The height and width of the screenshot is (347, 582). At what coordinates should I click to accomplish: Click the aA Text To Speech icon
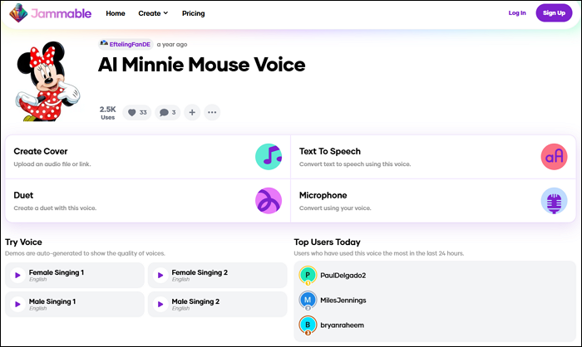[x=554, y=157]
